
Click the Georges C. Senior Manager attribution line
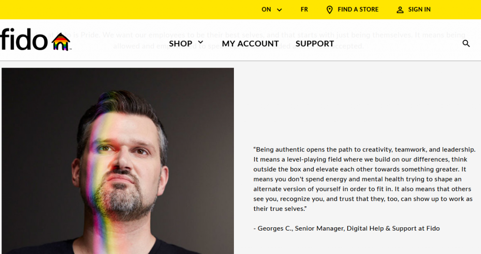click(x=346, y=228)
